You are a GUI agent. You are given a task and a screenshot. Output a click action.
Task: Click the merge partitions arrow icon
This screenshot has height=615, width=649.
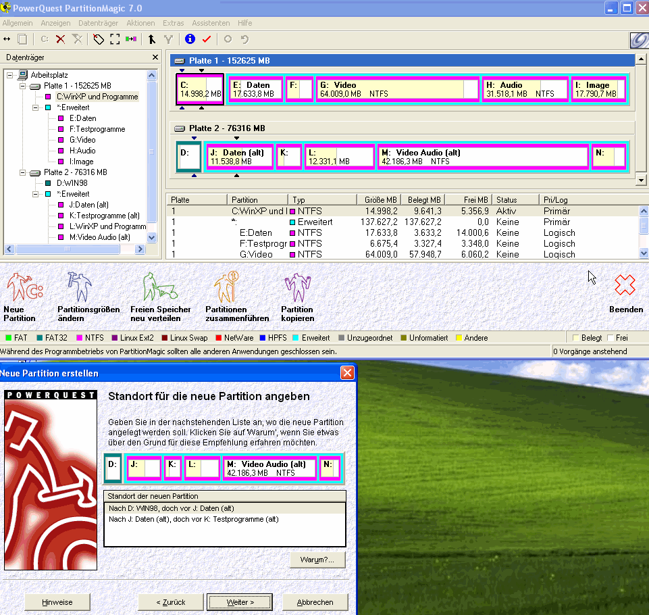[x=151, y=39]
